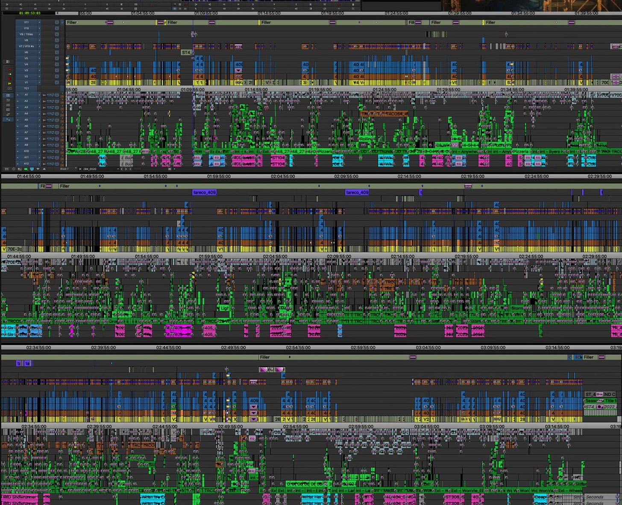This screenshot has height=505, width=622.
Task: Open the Brad.1 timeline view dropdown
Action: pos(76,168)
